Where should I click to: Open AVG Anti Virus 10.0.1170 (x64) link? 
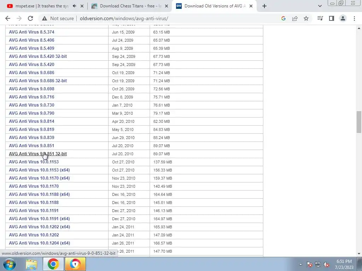pyautogui.click(x=39, y=178)
